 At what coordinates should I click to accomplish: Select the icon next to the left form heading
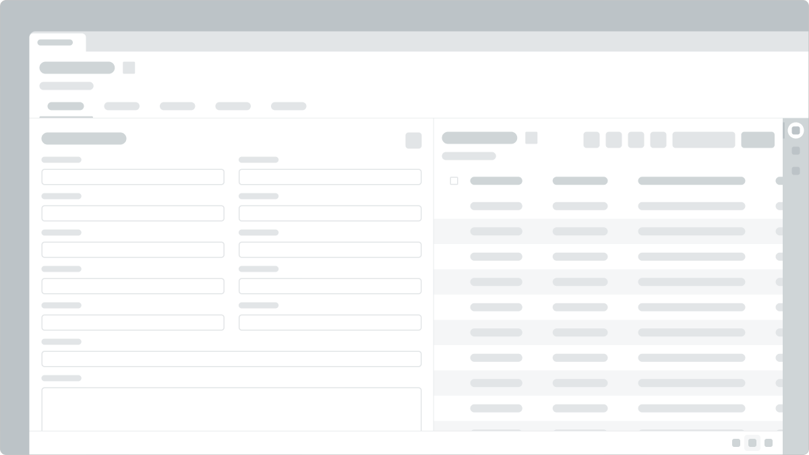coord(413,140)
